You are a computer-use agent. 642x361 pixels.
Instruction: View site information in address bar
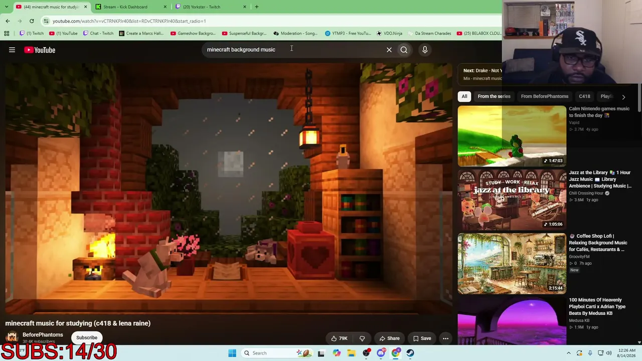point(46,21)
